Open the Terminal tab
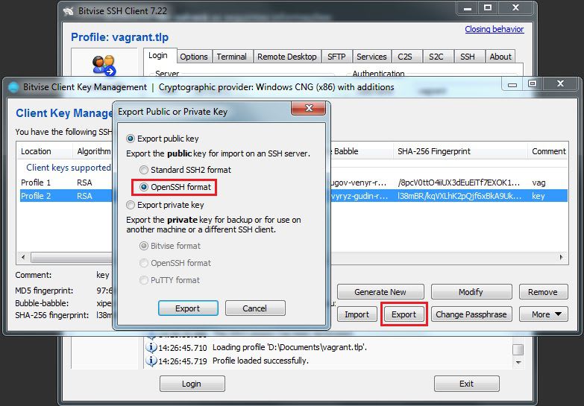584x406 pixels. point(232,57)
